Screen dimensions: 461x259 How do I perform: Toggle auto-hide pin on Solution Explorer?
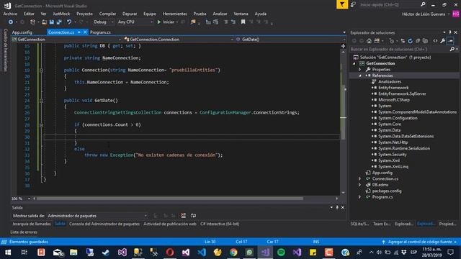[x=449, y=32]
